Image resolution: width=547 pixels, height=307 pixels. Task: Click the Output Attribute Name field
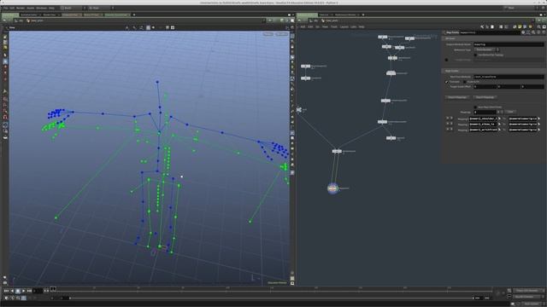tap(509, 44)
